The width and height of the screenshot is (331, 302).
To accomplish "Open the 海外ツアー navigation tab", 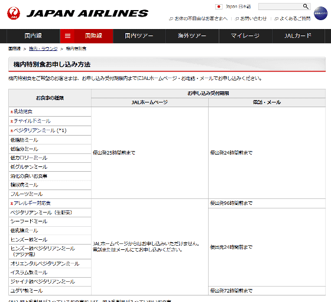I will pos(192,36).
